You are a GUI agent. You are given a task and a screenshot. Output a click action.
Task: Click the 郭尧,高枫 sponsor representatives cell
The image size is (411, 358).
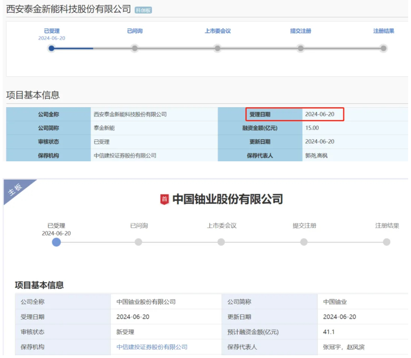(316, 156)
